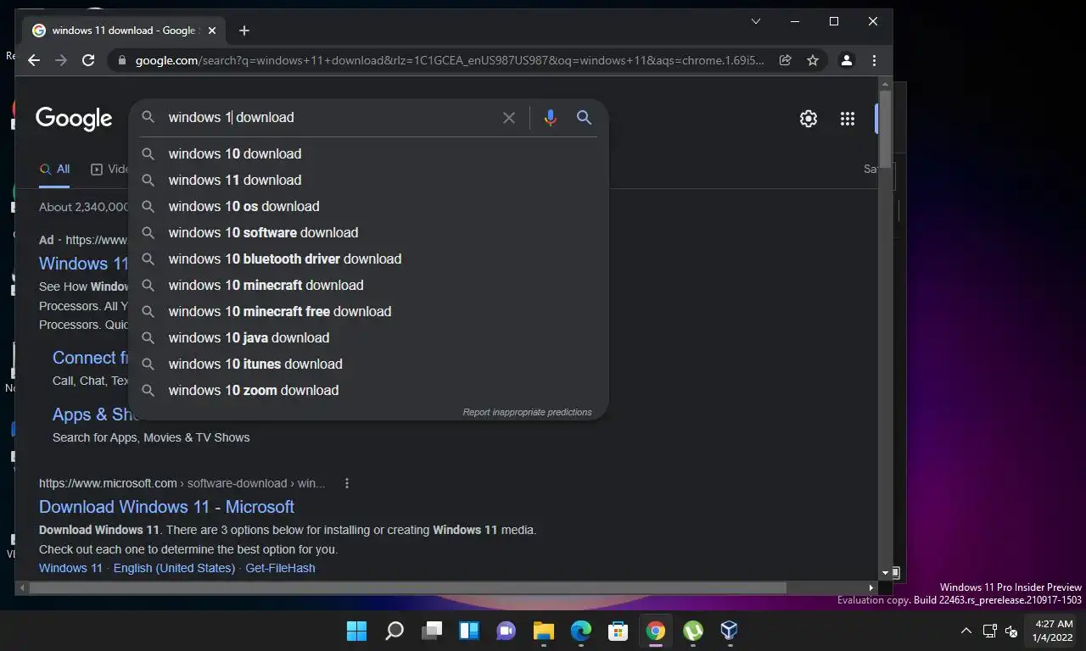The image size is (1086, 651).
Task: Choose 'windows 10 os download' suggestion
Action: [x=368, y=206]
